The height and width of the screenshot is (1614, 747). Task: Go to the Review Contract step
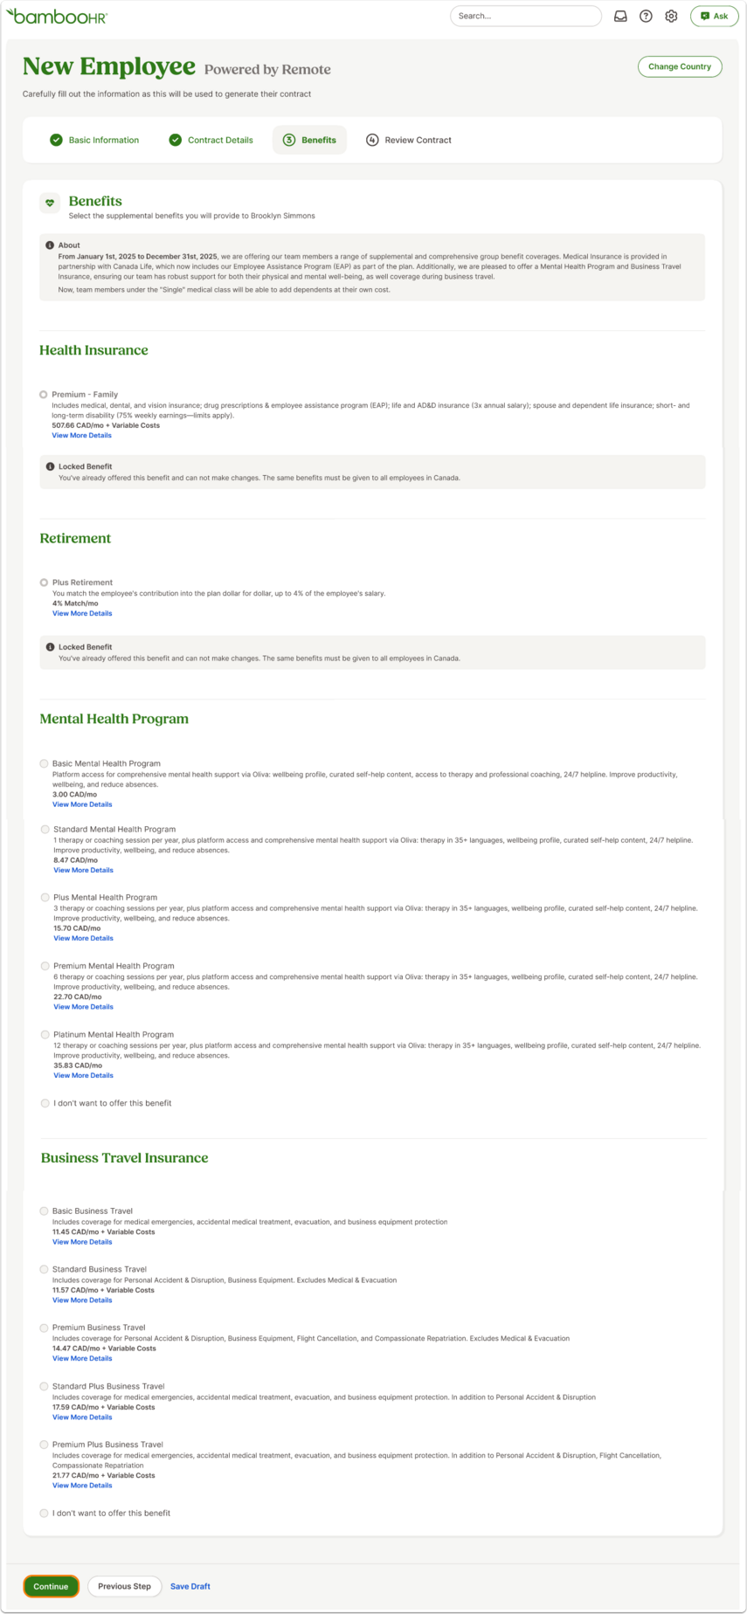409,140
